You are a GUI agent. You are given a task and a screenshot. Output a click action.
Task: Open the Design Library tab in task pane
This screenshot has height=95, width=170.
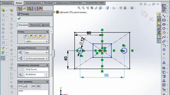[x=159, y=19]
